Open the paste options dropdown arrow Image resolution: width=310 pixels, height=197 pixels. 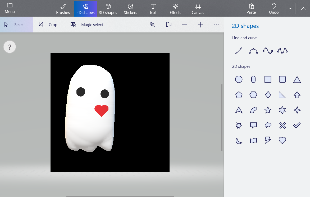tap(290, 8)
